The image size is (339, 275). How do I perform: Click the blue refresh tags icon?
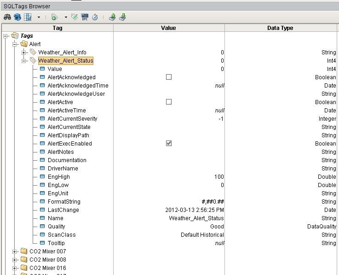[17, 17]
